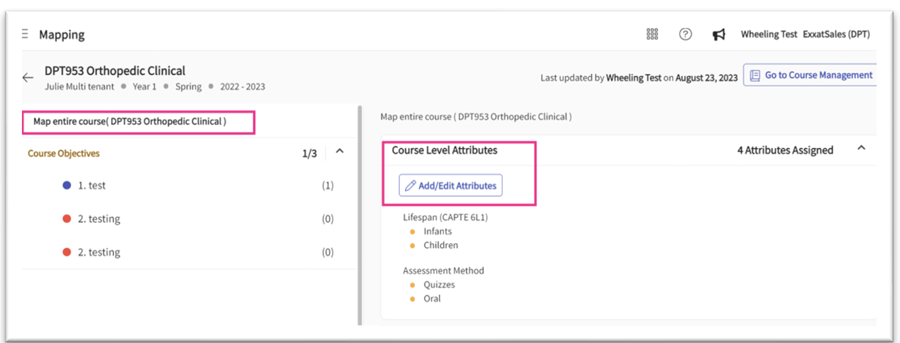Viewport: 900px width, 343px height.
Task: Select Map entire course in left panel
Action: [x=130, y=122]
